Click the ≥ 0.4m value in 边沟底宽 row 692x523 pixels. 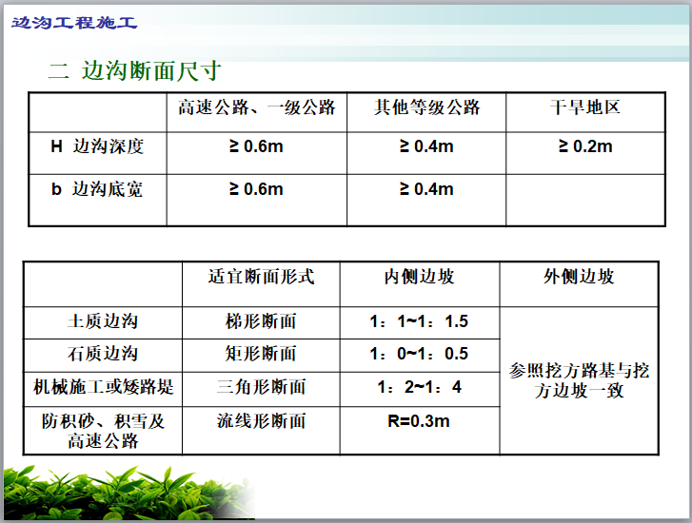pyautogui.click(x=425, y=189)
